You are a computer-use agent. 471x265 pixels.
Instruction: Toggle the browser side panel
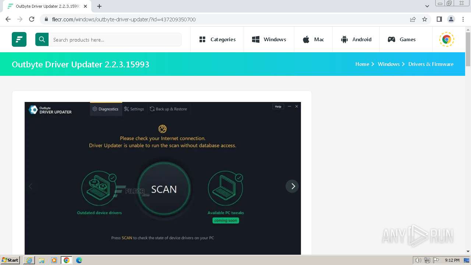pyautogui.click(x=439, y=19)
